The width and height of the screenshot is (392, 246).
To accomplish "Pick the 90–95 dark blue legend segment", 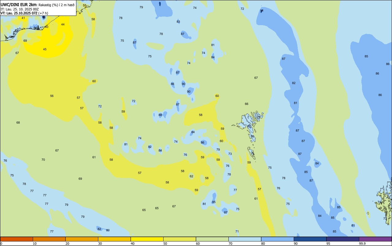I will tap(310, 239).
